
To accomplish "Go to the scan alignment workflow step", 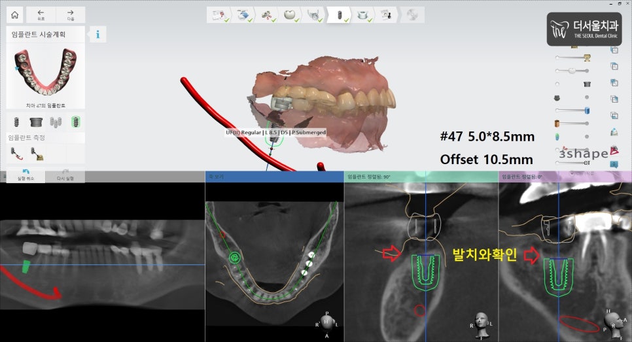I will (x=266, y=15).
